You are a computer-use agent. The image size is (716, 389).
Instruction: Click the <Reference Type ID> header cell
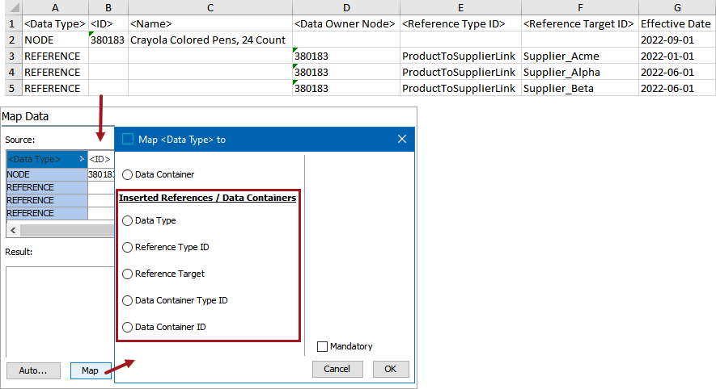460,23
